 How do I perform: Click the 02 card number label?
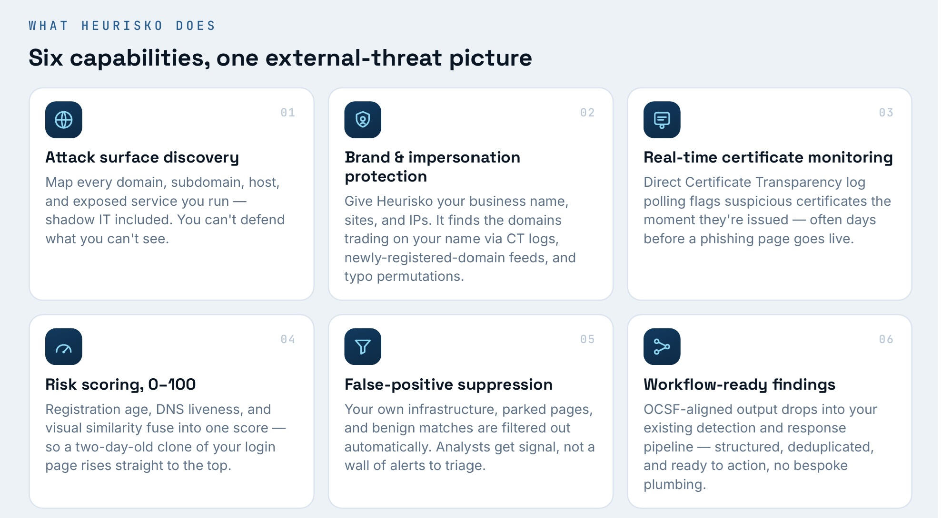pyautogui.click(x=587, y=113)
